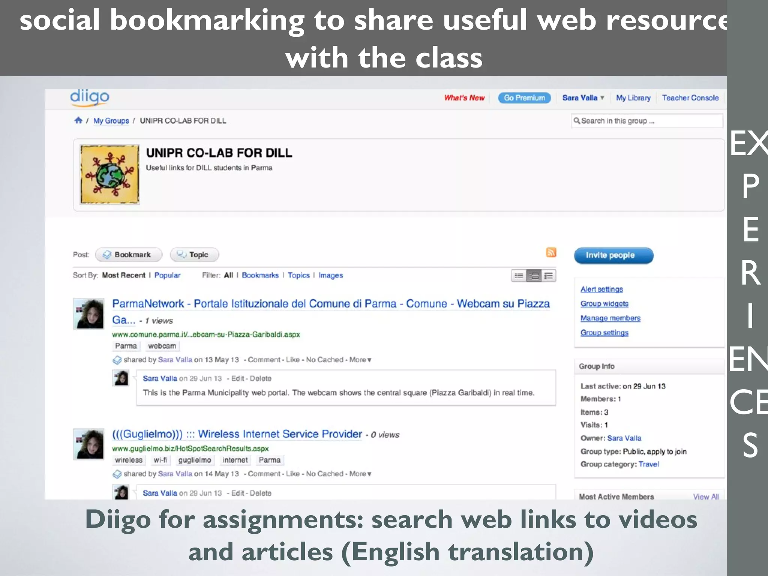The height and width of the screenshot is (576, 768).
Task: Sort by Most Recent
Action: 123,275
